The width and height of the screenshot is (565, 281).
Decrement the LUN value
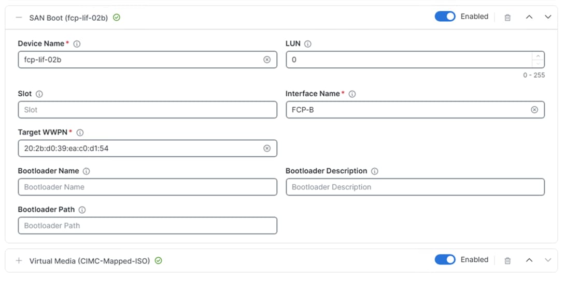click(x=538, y=64)
